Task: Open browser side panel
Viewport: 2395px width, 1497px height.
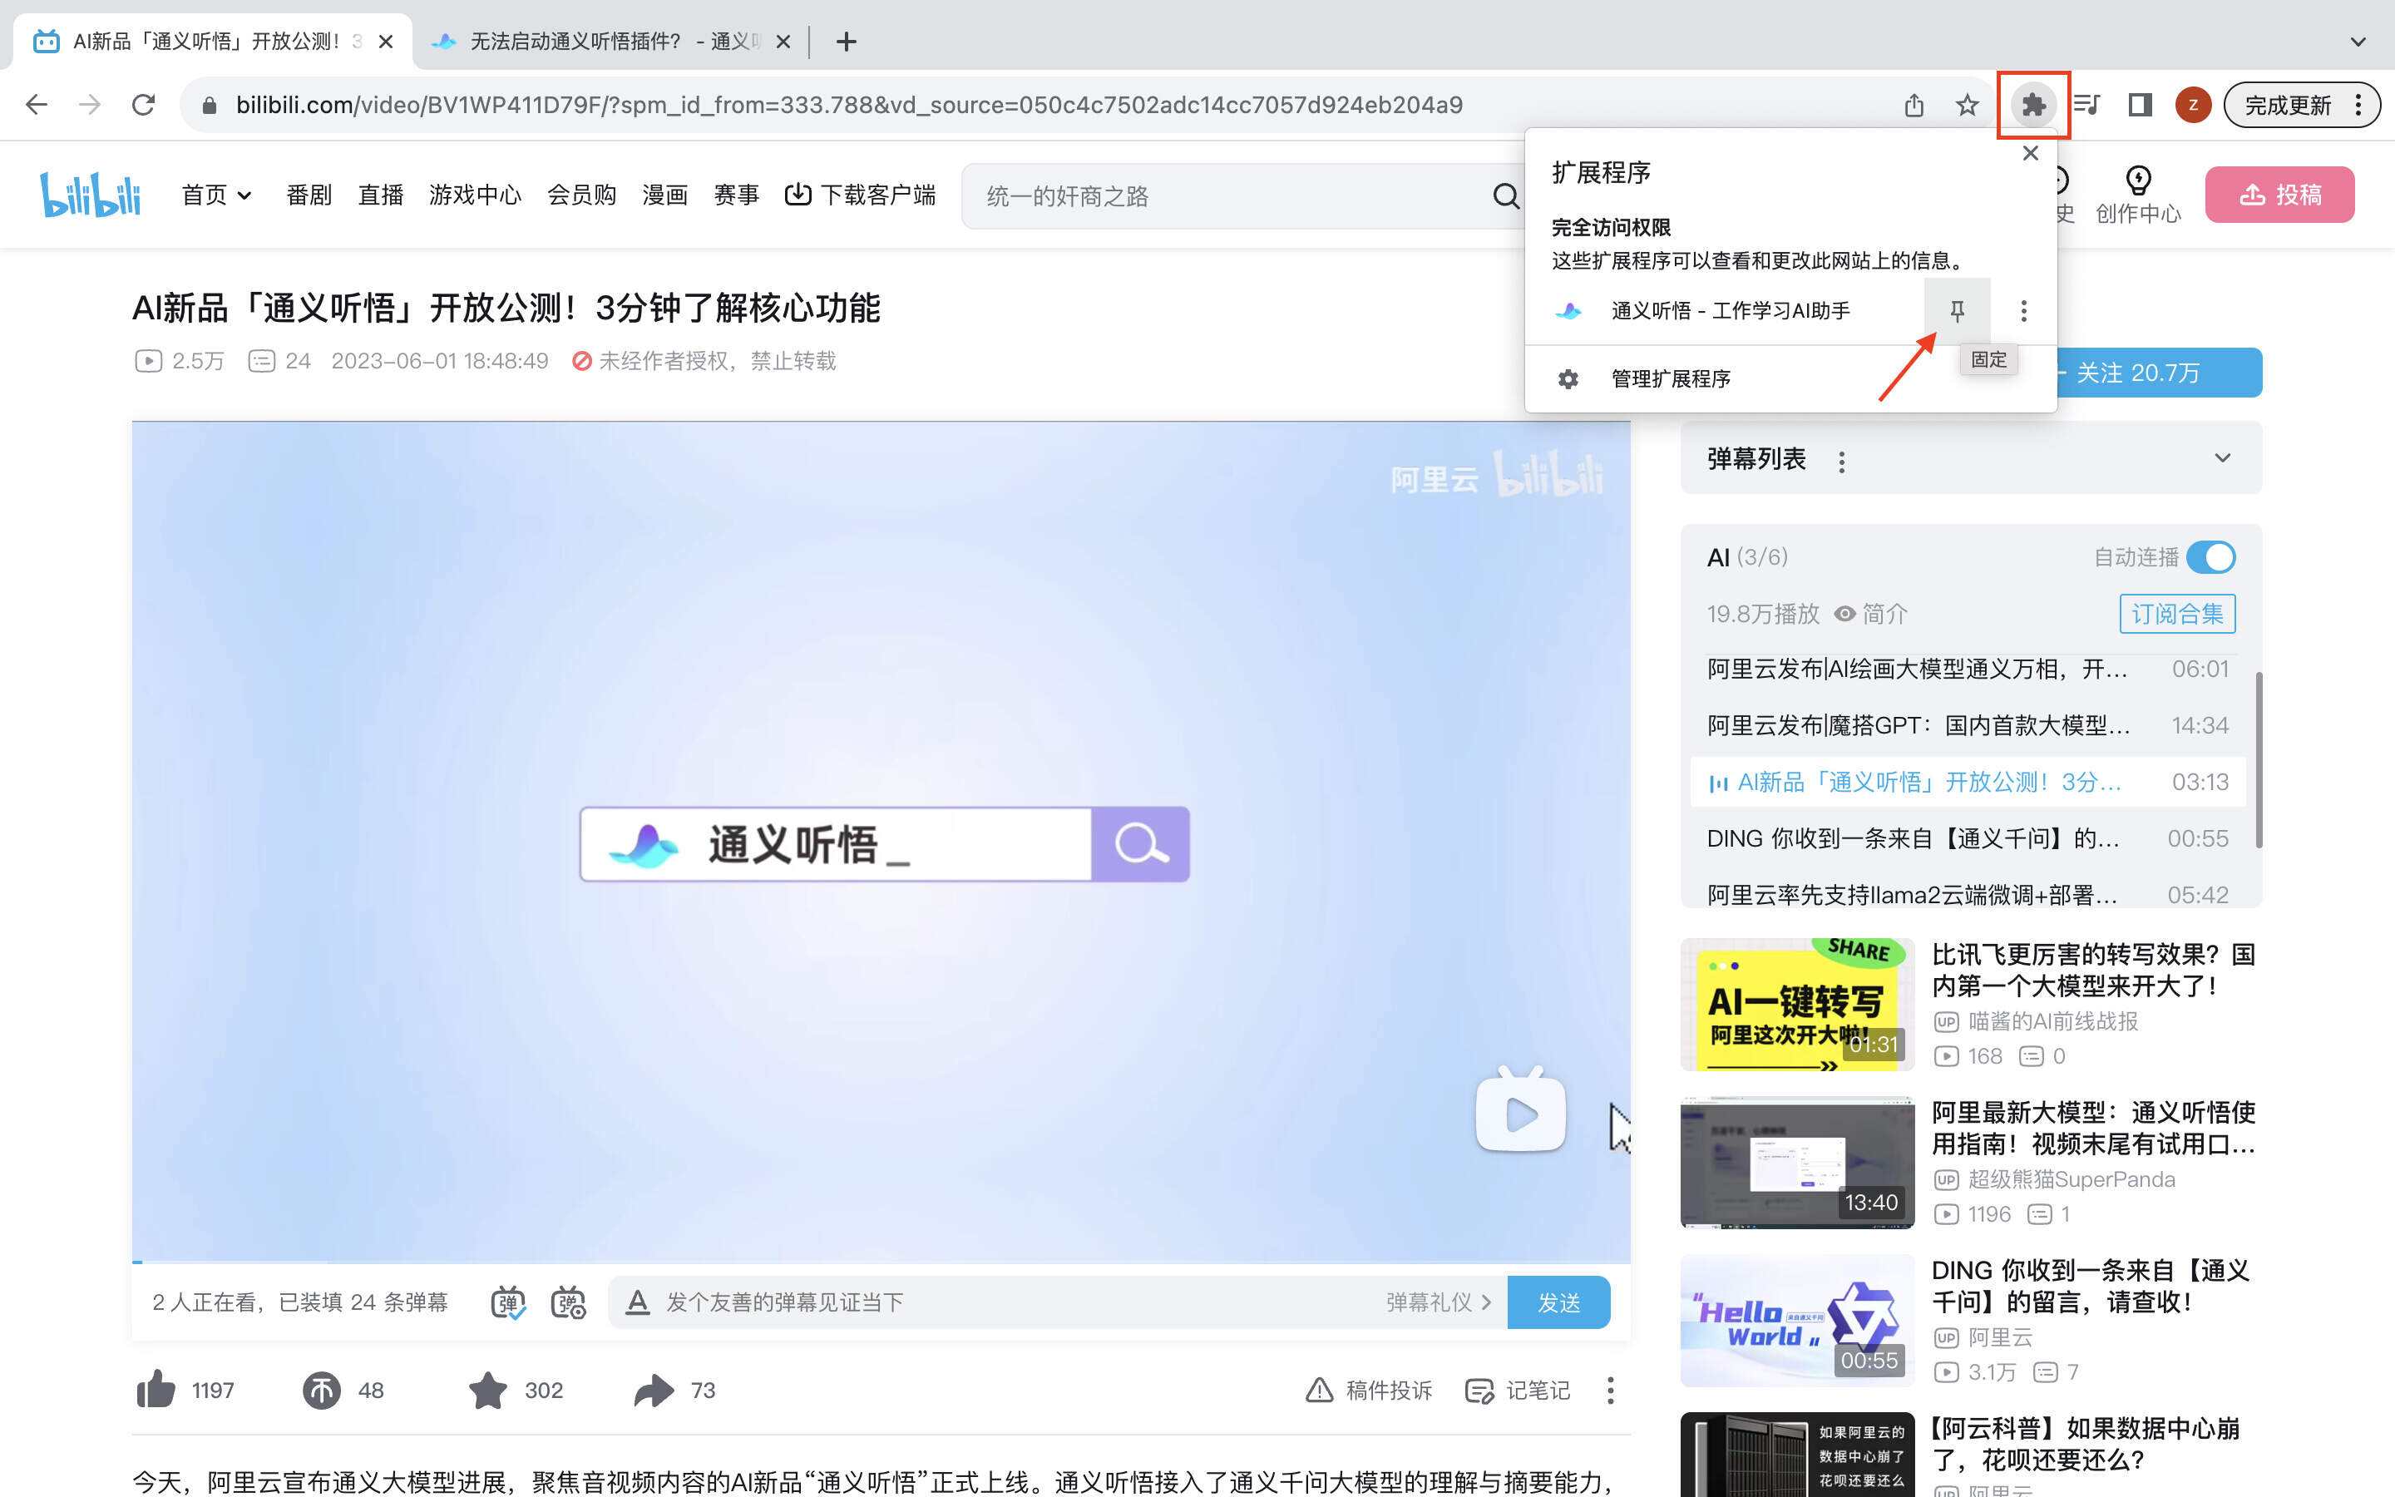Action: pos(2140,105)
